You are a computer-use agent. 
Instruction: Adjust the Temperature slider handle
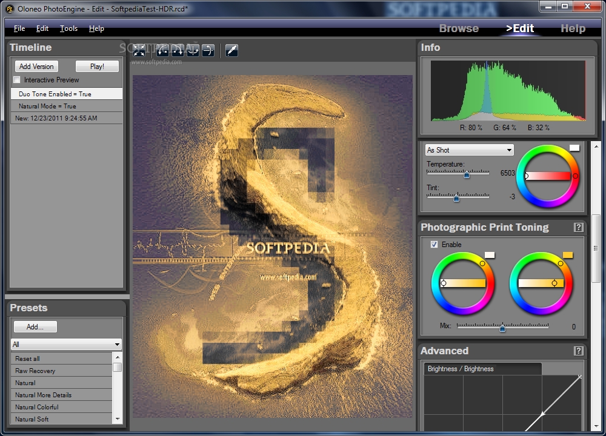(x=467, y=174)
